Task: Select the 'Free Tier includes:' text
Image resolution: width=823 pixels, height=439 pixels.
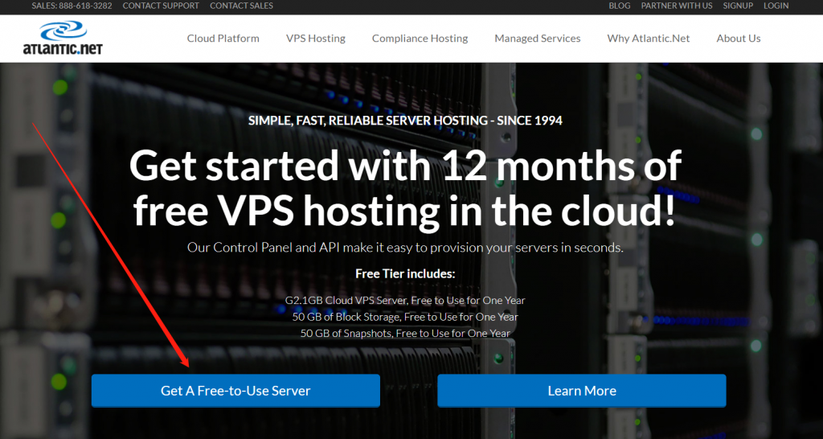Action: click(405, 273)
